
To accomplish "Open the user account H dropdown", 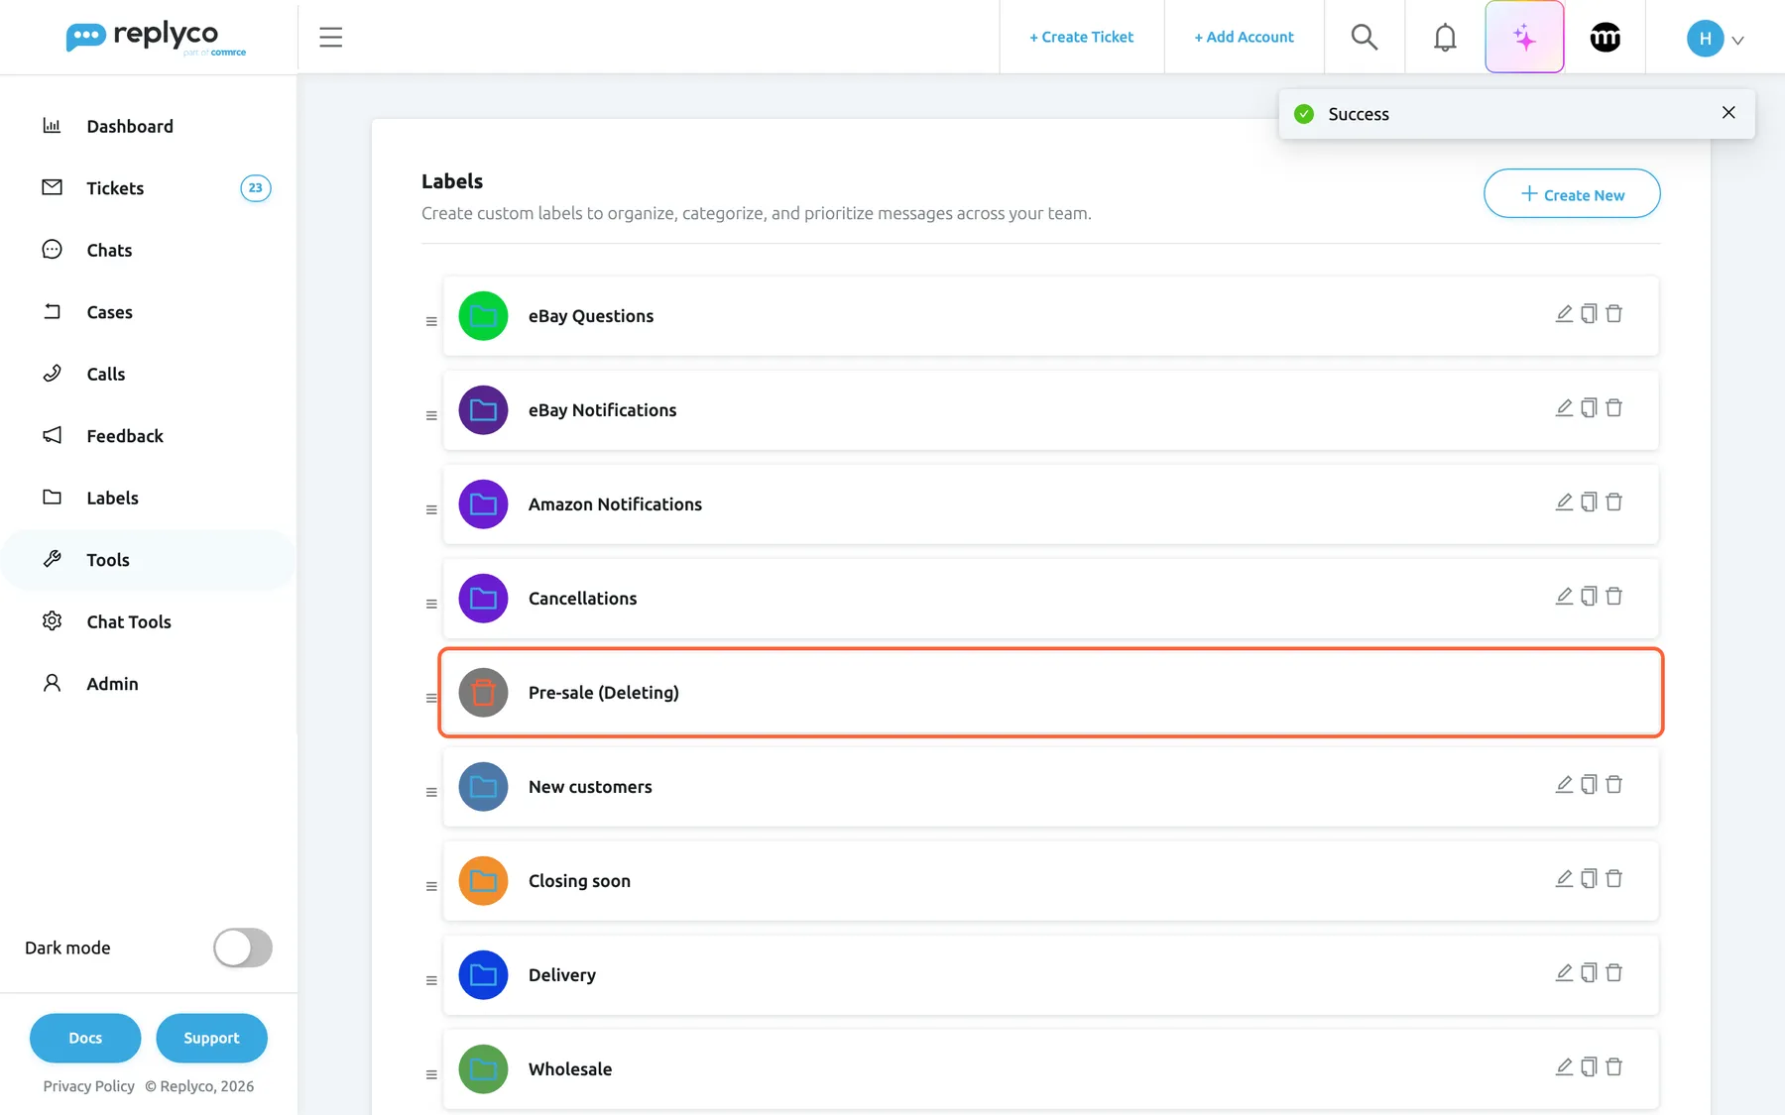I will (1716, 39).
